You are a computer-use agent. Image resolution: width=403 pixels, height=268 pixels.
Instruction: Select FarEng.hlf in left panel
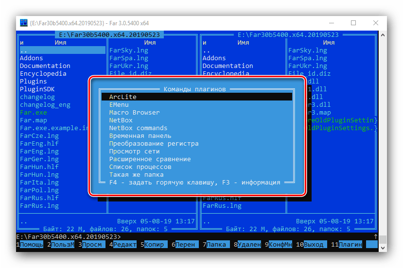(39, 144)
